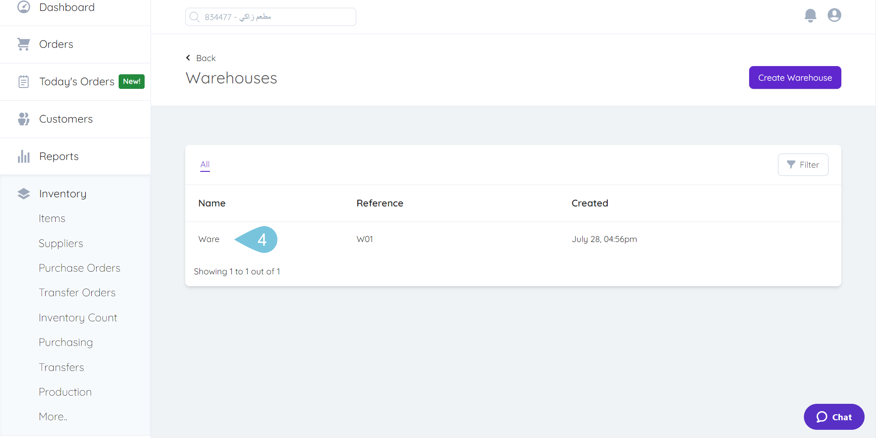Viewport: 876px width, 438px height.
Task: Open the Filter options
Action: click(x=803, y=165)
